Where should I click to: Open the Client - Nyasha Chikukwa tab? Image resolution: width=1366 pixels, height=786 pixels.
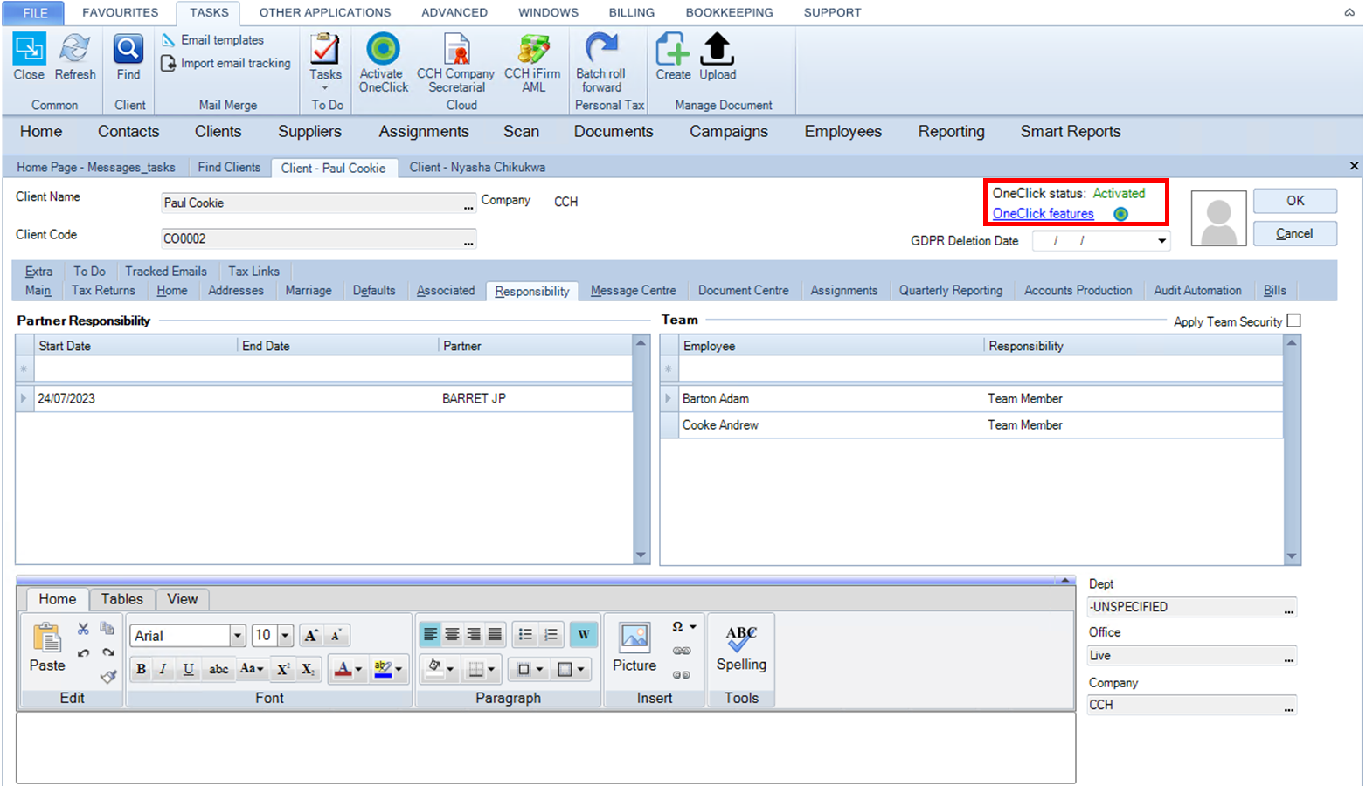coord(477,168)
